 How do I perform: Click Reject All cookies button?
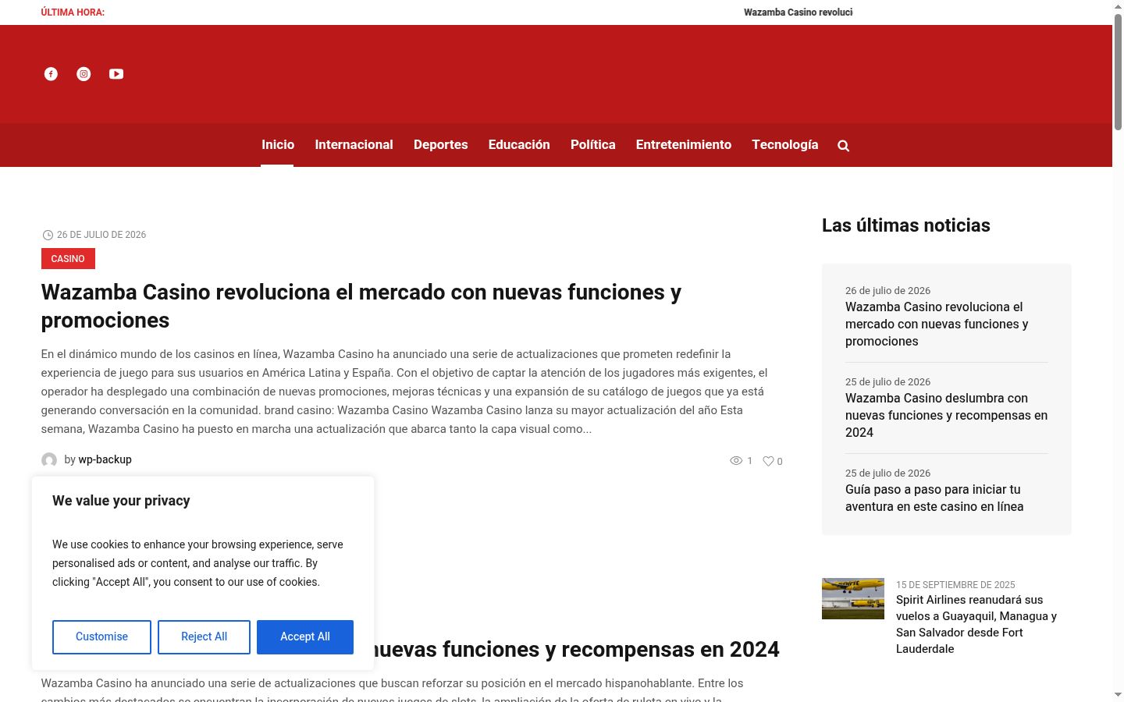pyautogui.click(x=204, y=637)
